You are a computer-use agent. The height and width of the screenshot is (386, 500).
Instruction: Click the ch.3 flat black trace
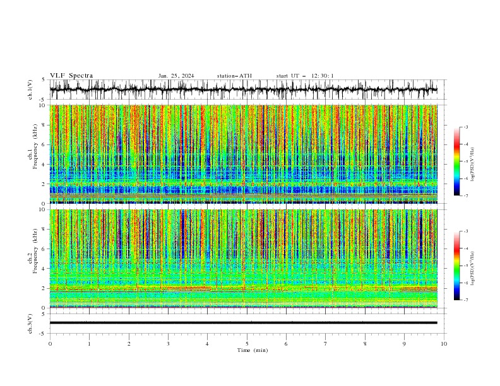point(243,323)
